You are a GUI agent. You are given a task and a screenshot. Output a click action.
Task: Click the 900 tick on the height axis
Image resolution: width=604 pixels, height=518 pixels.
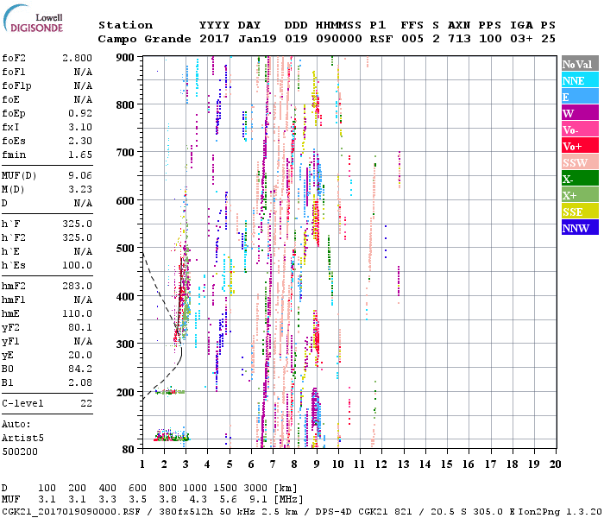(125, 57)
